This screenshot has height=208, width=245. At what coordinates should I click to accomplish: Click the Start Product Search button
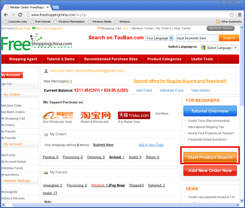coord(210,157)
